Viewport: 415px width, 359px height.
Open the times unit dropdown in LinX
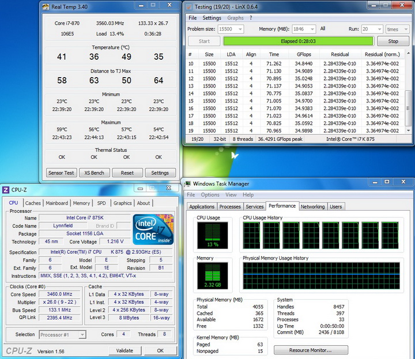pyautogui.click(x=406, y=29)
